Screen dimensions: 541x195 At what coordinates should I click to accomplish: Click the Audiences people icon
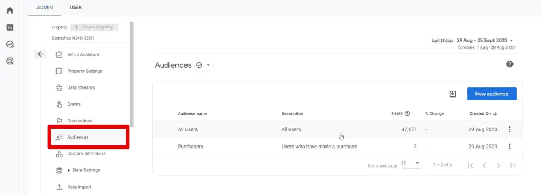(x=59, y=137)
